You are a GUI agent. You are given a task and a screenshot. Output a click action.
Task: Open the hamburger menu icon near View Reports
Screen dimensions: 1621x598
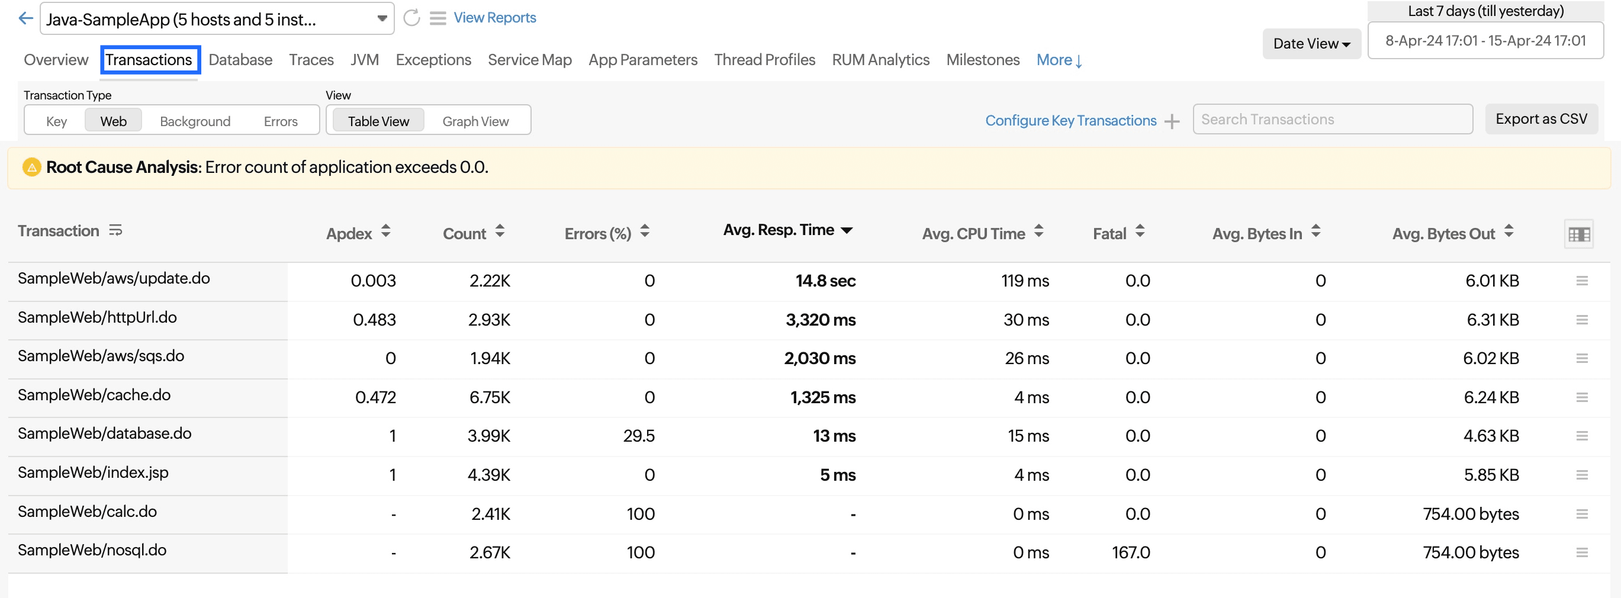438,18
